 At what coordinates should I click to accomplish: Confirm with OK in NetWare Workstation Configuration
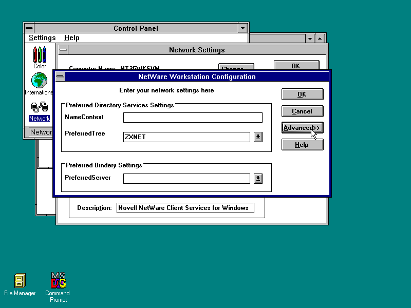(x=303, y=94)
